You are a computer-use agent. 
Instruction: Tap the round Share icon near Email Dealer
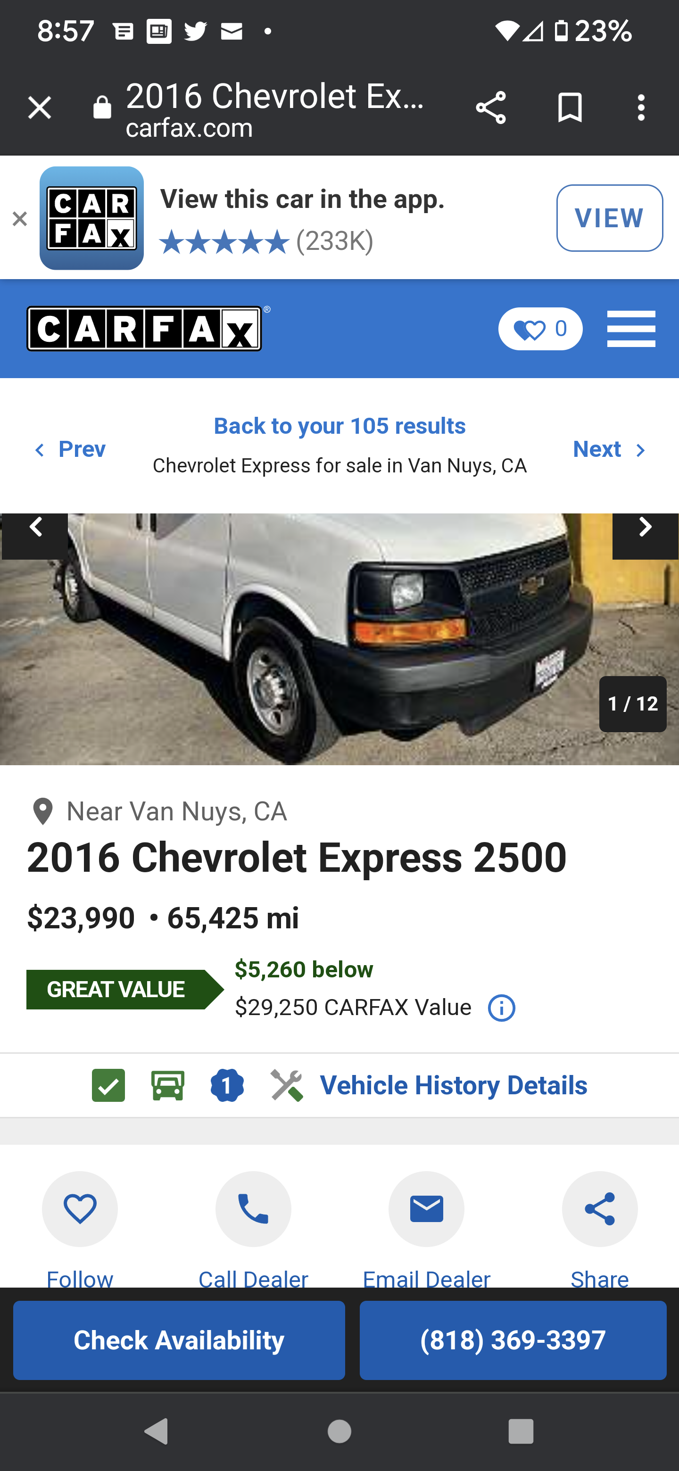point(599,1209)
